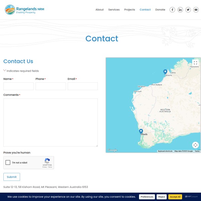Check the I'm not a robot box
The image size is (201, 201).
[x=8, y=163]
